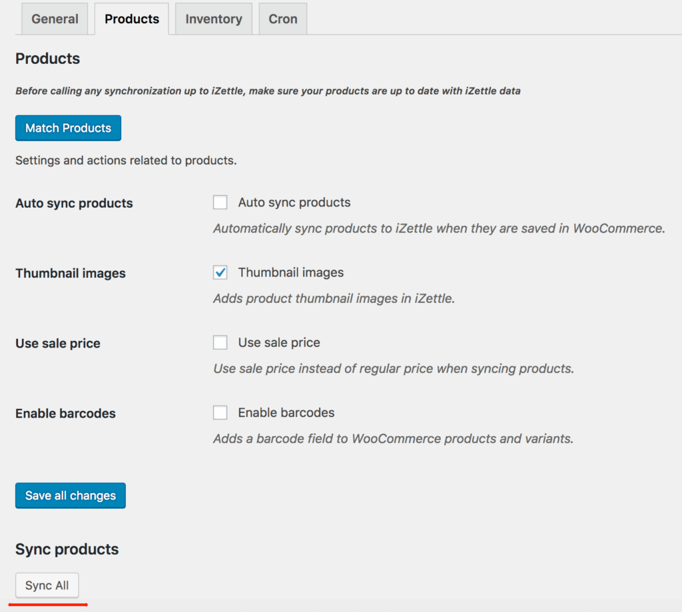
Task: Uncheck the Thumbnail images checkbox
Action: pyautogui.click(x=220, y=272)
